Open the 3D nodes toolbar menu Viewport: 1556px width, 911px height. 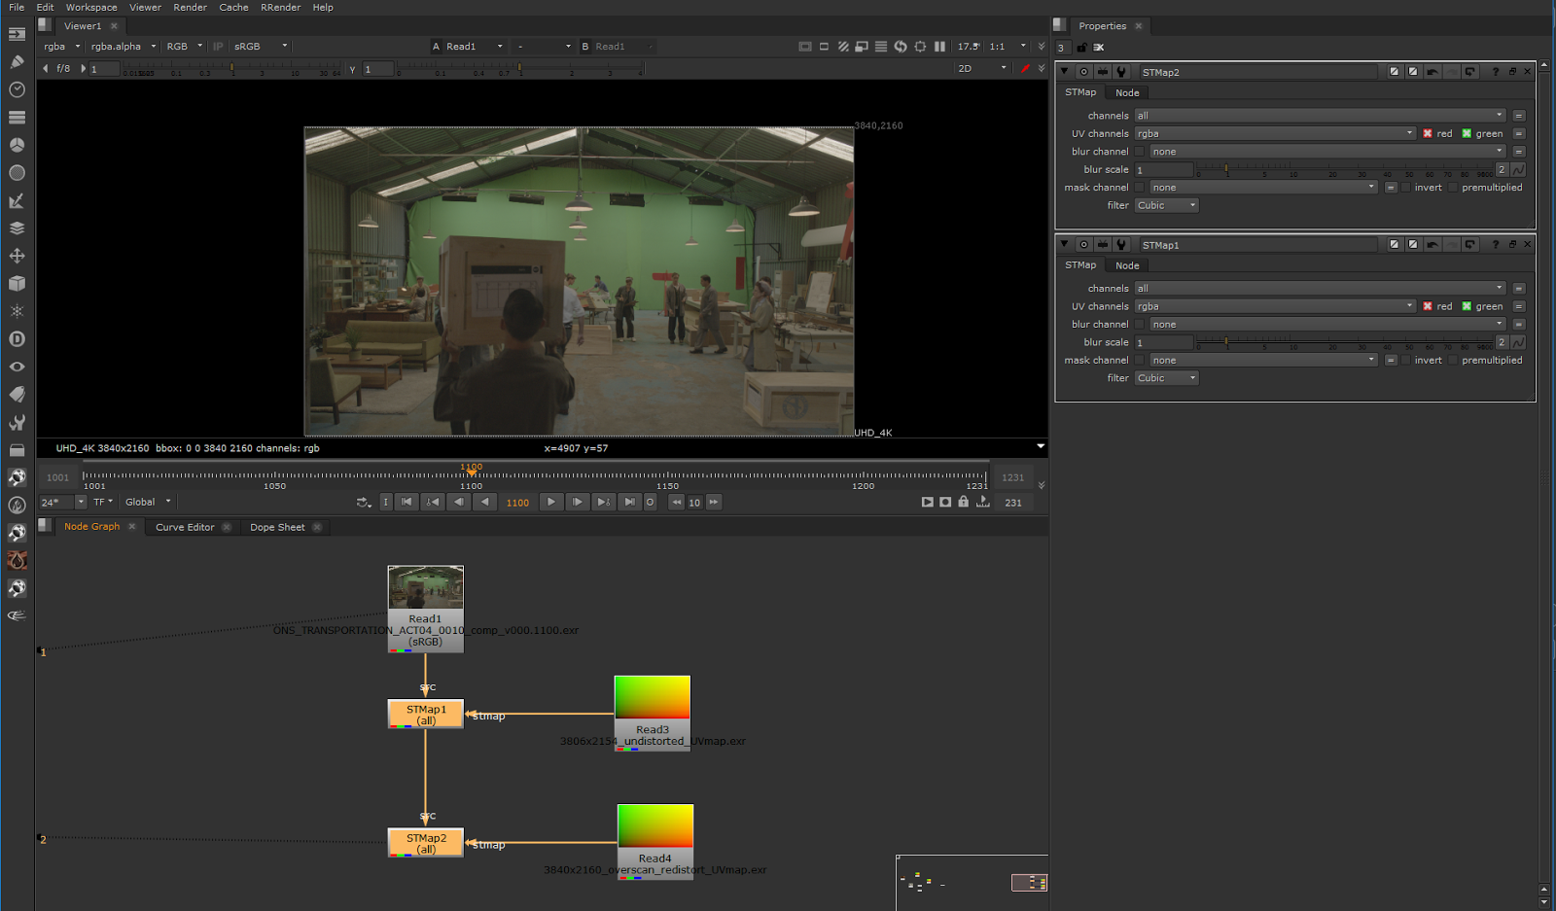tap(17, 283)
